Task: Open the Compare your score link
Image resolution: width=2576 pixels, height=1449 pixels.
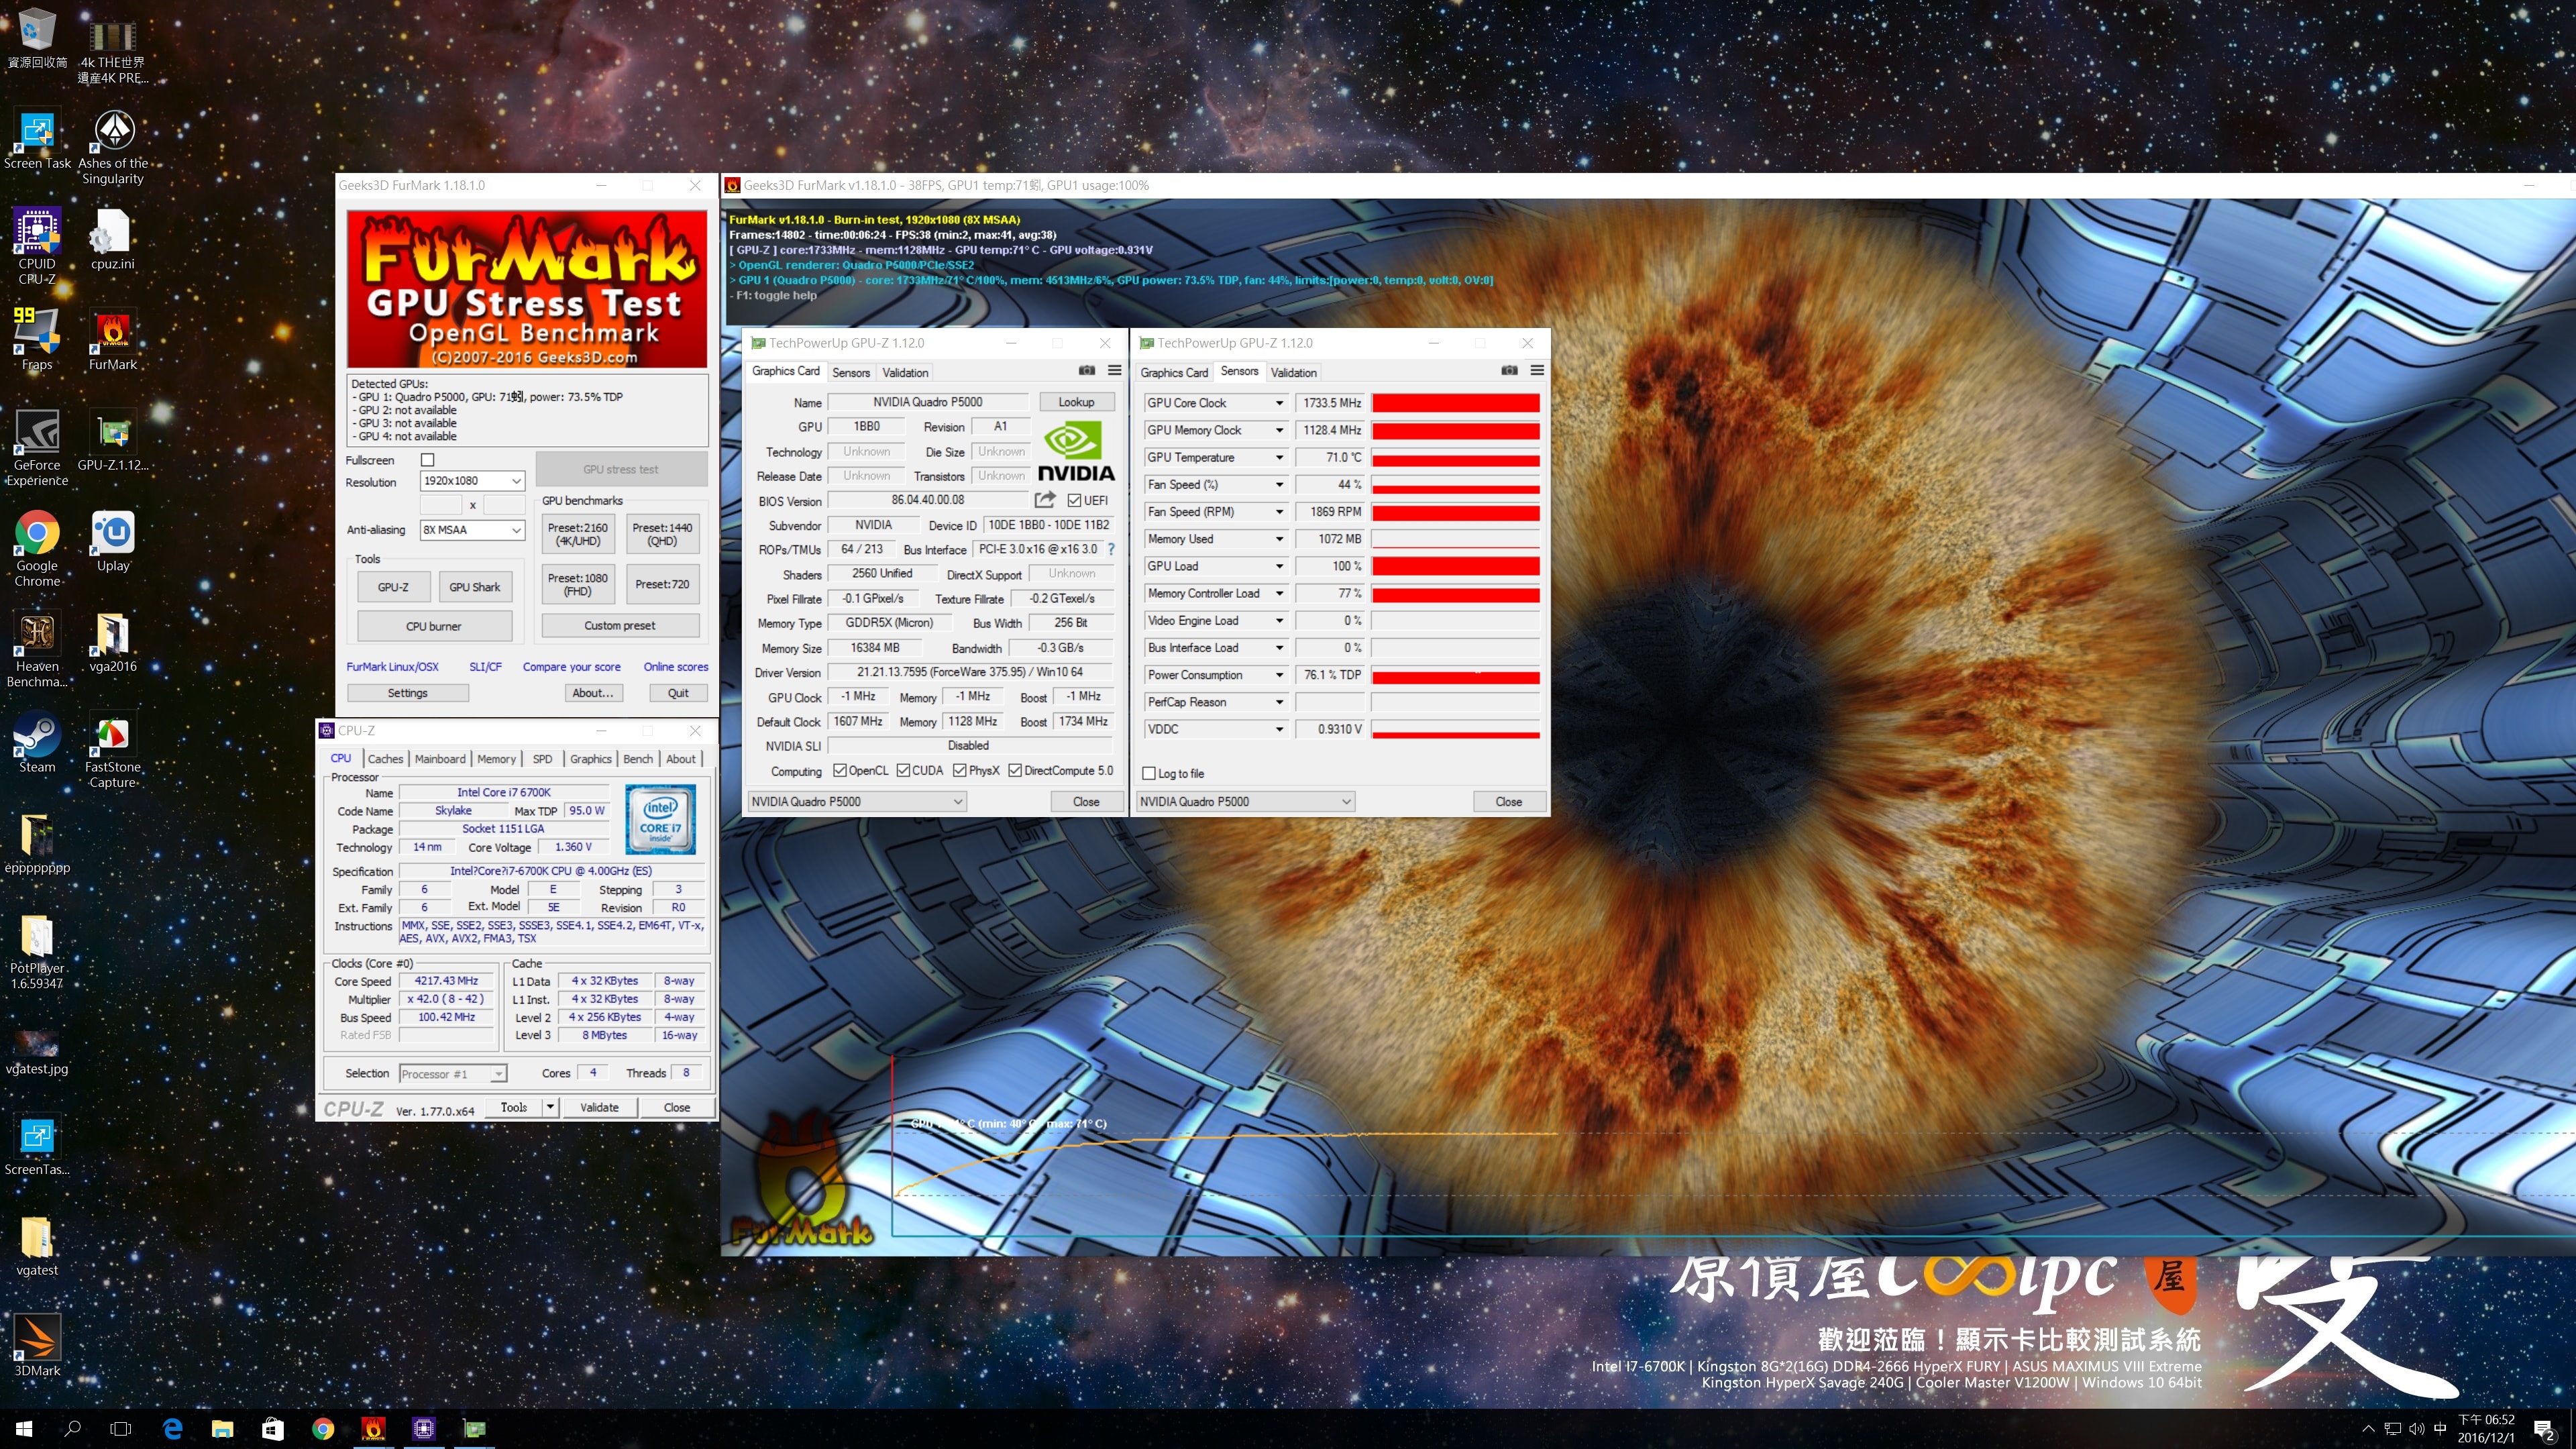Action: [572, 667]
